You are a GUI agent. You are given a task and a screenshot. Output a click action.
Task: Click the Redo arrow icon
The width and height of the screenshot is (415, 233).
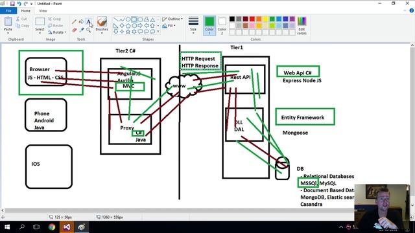(26, 4)
